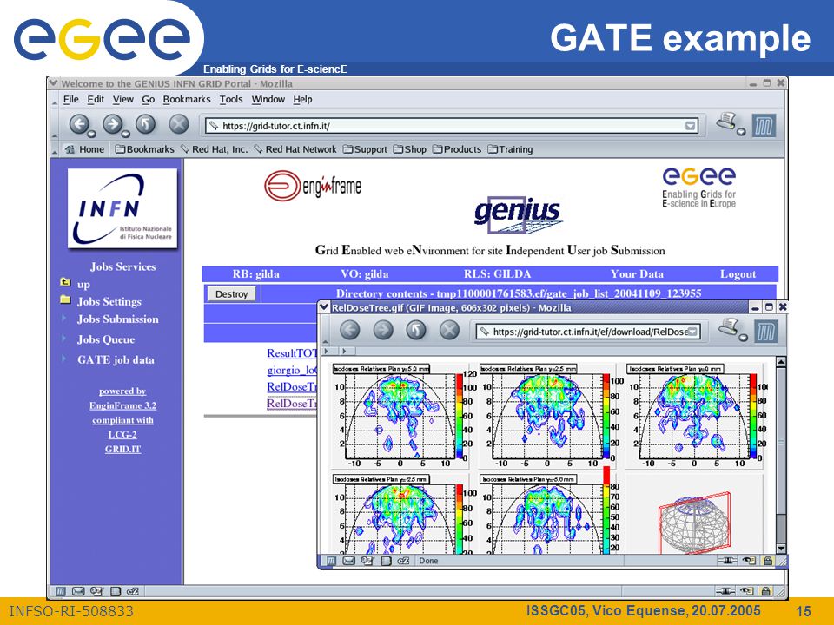Click Print icon in RelDoseTree.gif window

click(x=729, y=327)
